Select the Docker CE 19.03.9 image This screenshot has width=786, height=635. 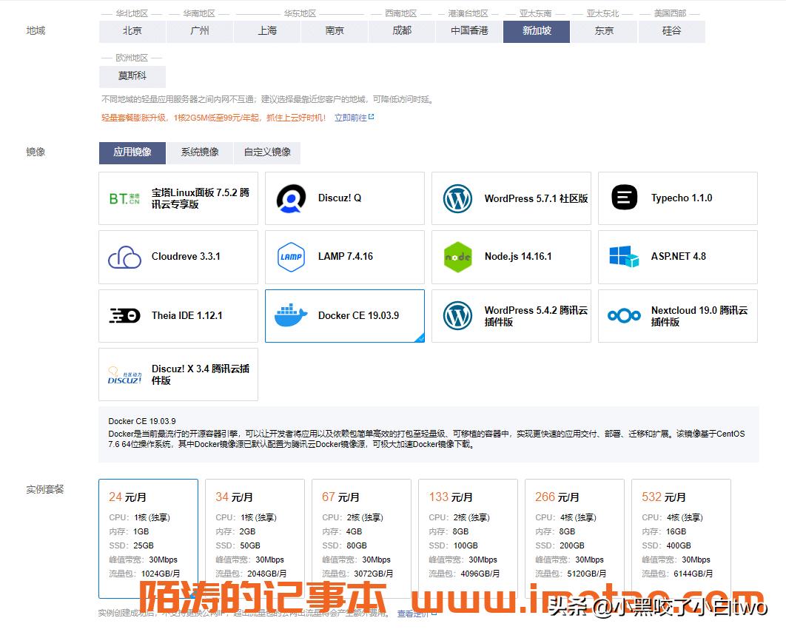[344, 316]
